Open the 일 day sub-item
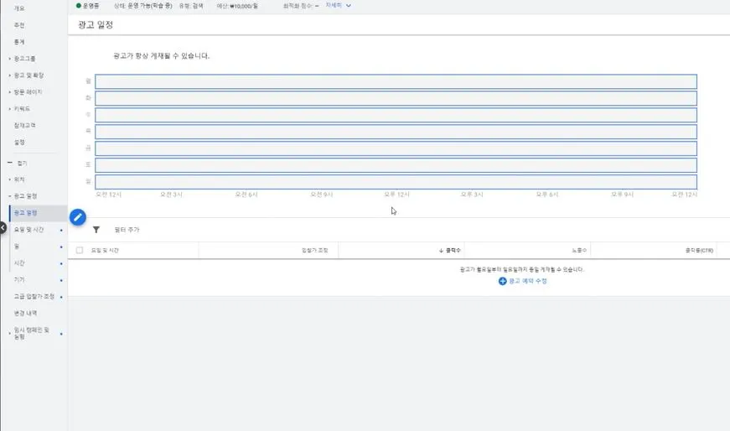Image resolution: width=730 pixels, height=431 pixels. click(x=17, y=247)
